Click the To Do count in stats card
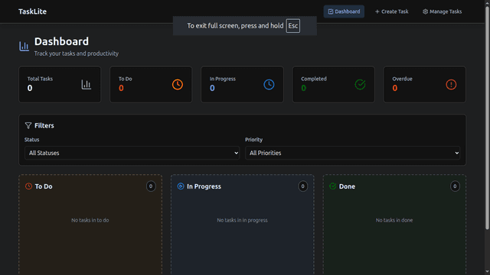The width and height of the screenshot is (490, 275). [x=121, y=89]
